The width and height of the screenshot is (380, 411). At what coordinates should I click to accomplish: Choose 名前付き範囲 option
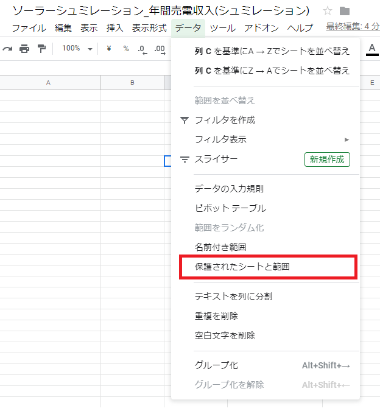(266, 247)
